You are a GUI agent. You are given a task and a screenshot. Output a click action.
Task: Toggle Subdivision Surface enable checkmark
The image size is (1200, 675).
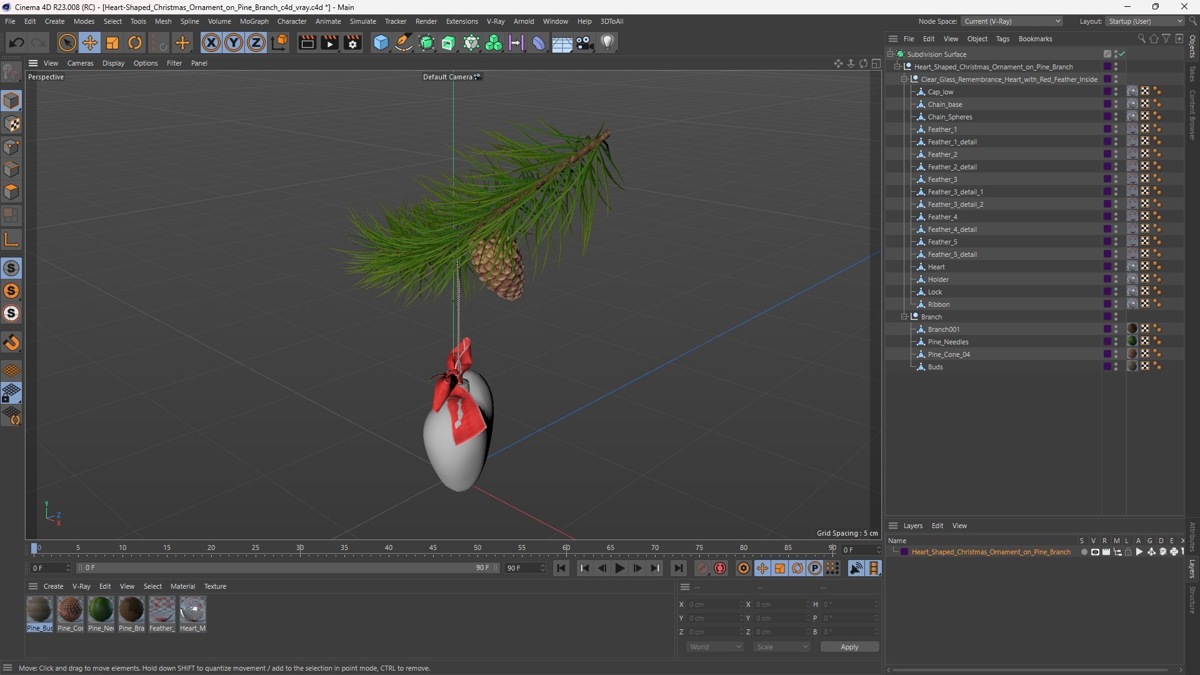(1122, 54)
